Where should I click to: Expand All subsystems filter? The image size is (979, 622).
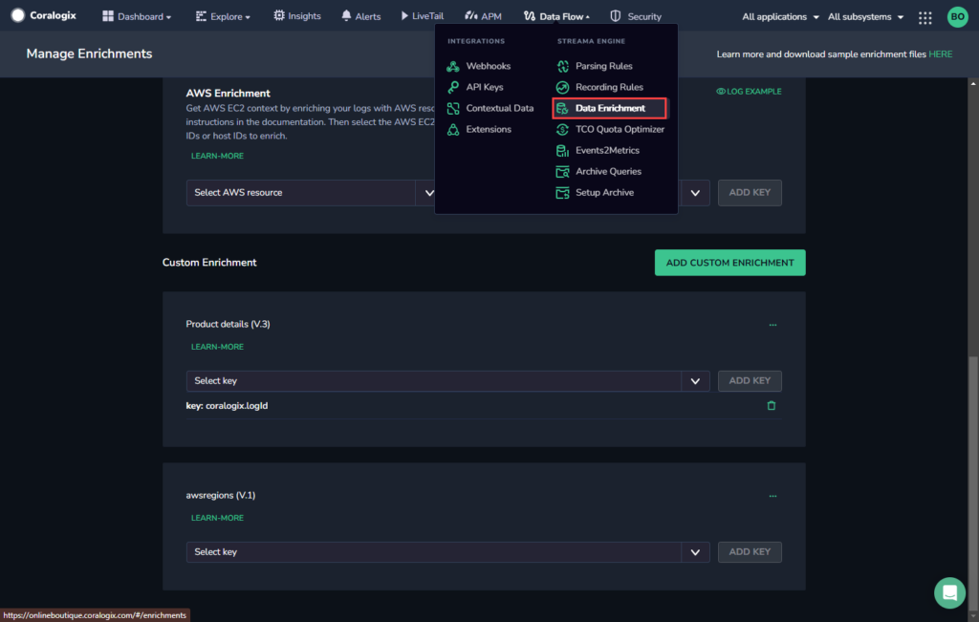[865, 17]
